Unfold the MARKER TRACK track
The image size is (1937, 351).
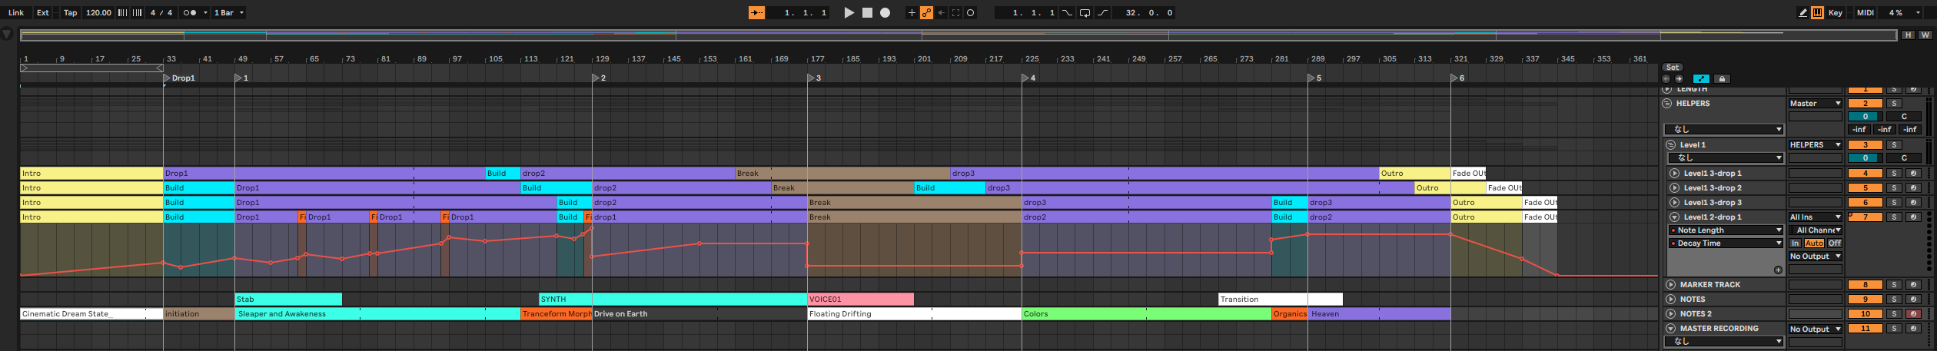[x=1670, y=285]
